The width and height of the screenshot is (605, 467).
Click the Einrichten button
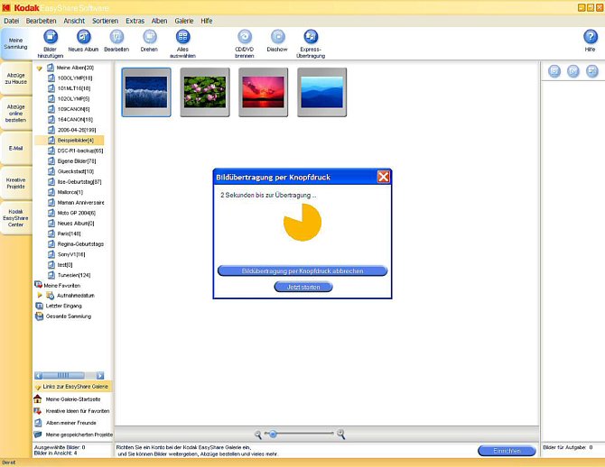[x=507, y=451]
